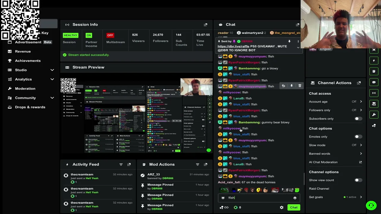Click the 24,670 Followers stat
Viewport: 381px width, 214px height.
(x=160, y=38)
